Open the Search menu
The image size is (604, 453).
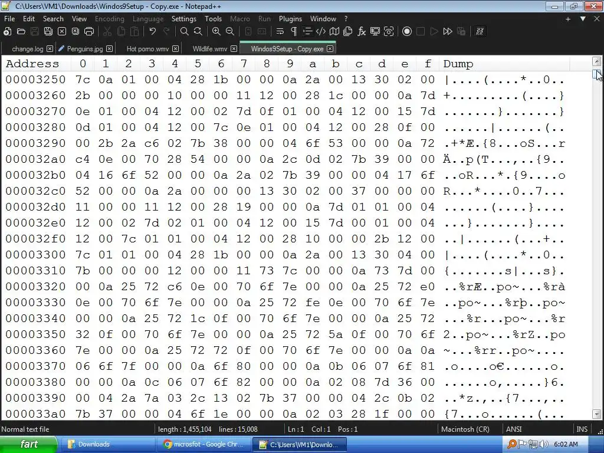[53, 18]
